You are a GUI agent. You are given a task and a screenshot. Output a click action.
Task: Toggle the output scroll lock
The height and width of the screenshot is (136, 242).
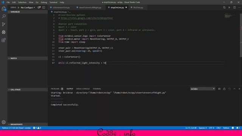point(224,89)
